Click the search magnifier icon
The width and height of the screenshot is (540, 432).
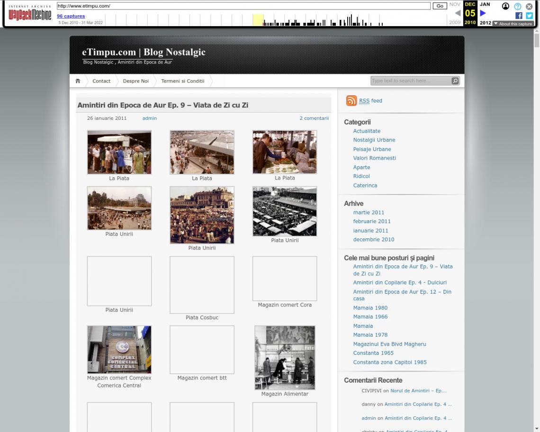pos(455,81)
